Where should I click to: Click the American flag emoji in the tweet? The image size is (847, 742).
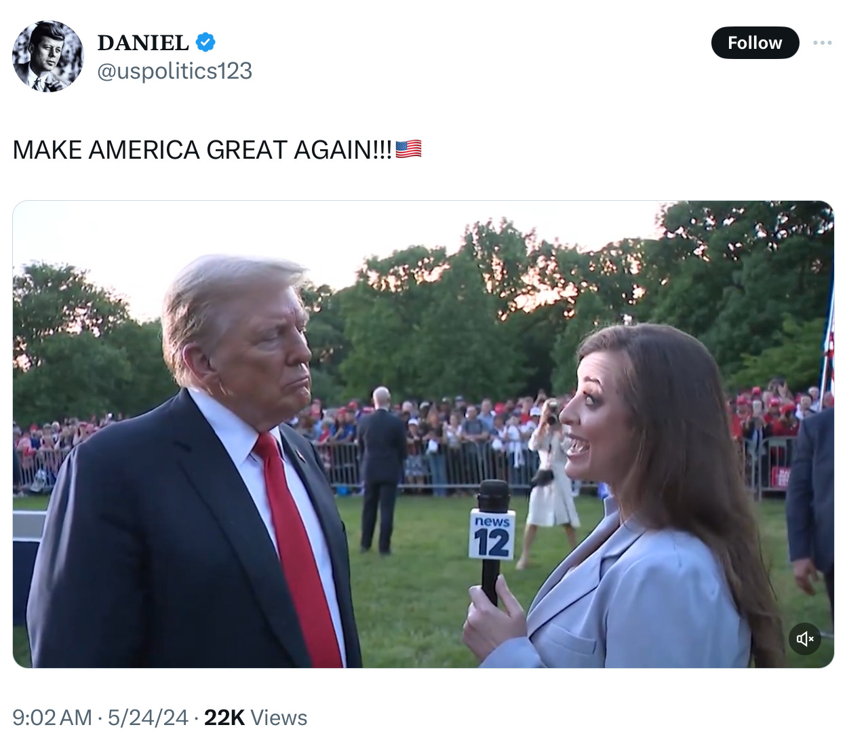tap(408, 149)
